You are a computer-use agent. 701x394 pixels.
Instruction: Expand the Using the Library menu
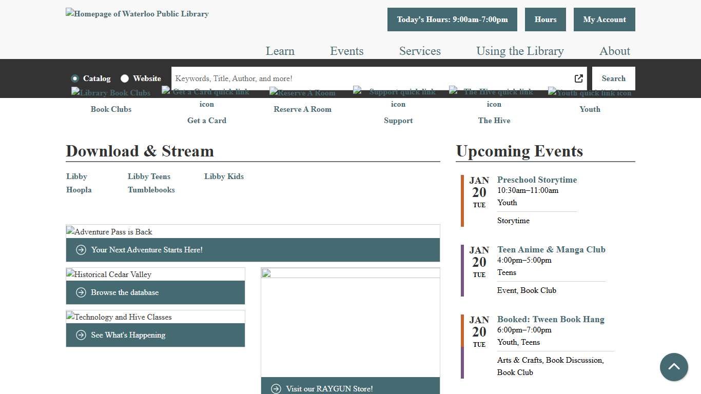520,51
